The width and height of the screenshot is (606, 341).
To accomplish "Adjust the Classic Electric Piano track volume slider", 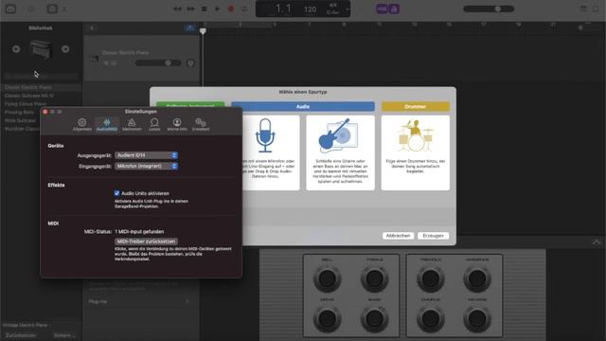I will 158,63.
